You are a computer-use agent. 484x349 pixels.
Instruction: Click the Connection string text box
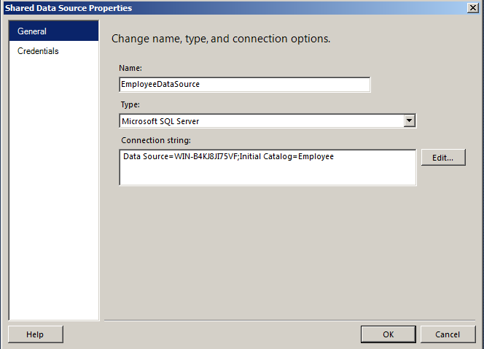click(x=268, y=167)
